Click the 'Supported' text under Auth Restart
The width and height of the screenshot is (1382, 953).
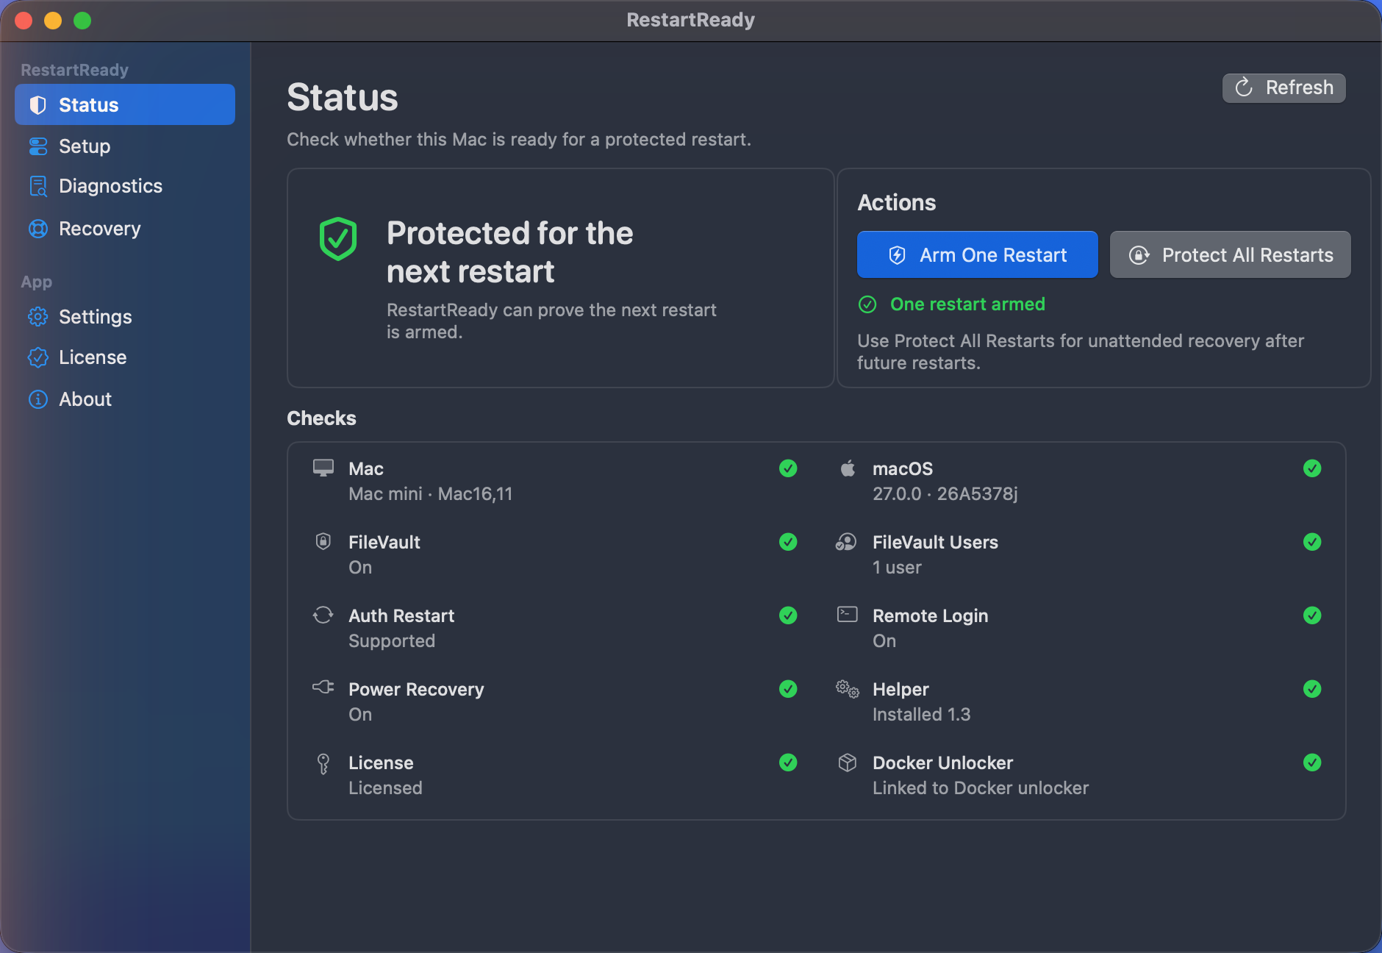tap(392, 641)
